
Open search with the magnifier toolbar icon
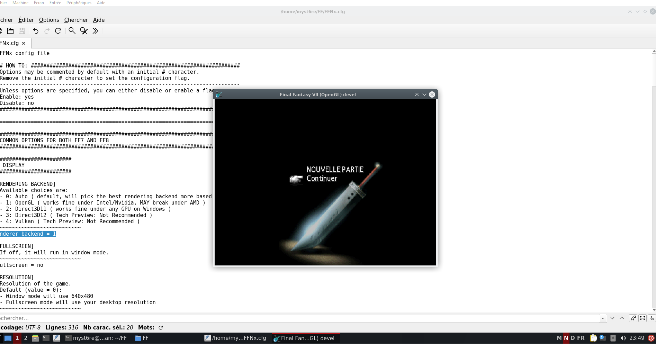coord(72,31)
